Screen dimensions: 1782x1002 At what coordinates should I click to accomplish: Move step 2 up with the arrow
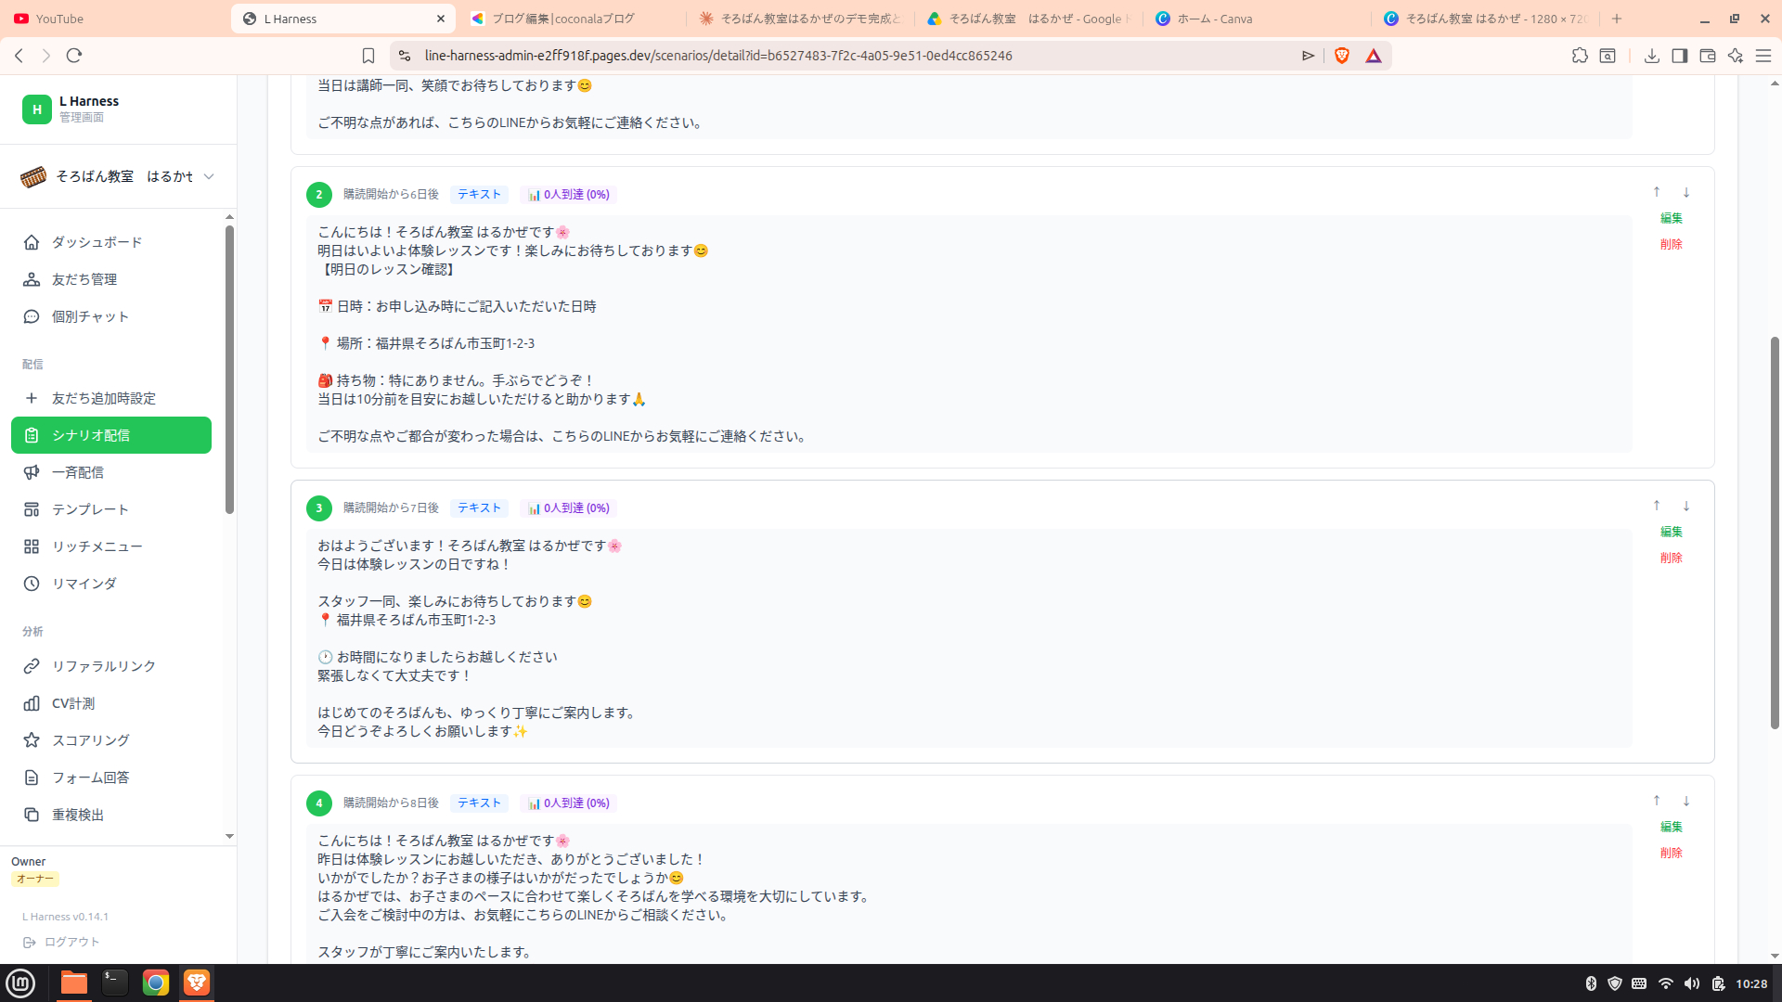point(1657,192)
